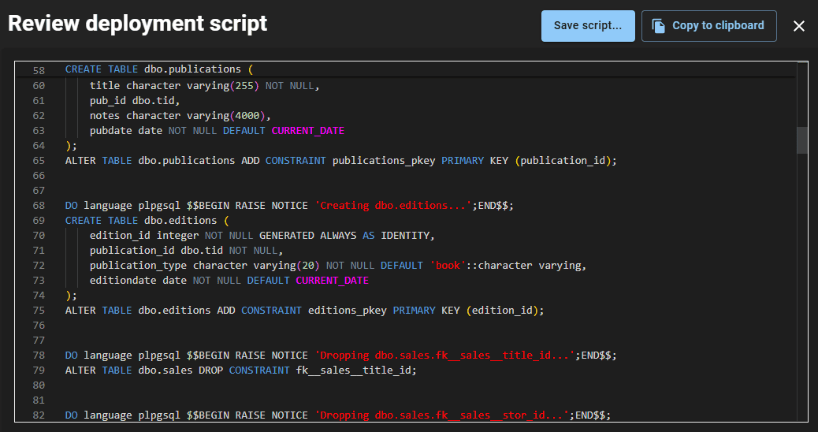The height and width of the screenshot is (432, 818).
Task: Click line number 65 in the gutter
Action: (x=39, y=161)
